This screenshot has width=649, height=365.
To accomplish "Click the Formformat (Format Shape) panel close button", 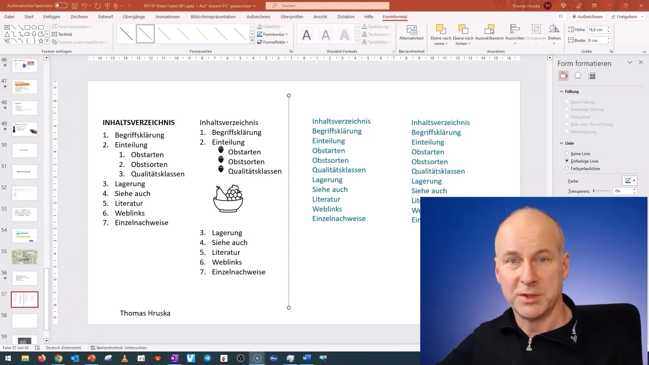I will pyautogui.click(x=641, y=63).
